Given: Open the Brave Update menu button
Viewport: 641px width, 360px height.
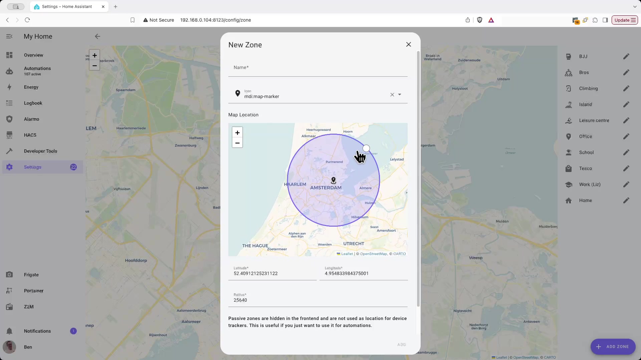Looking at the screenshot, I should coord(625,20).
